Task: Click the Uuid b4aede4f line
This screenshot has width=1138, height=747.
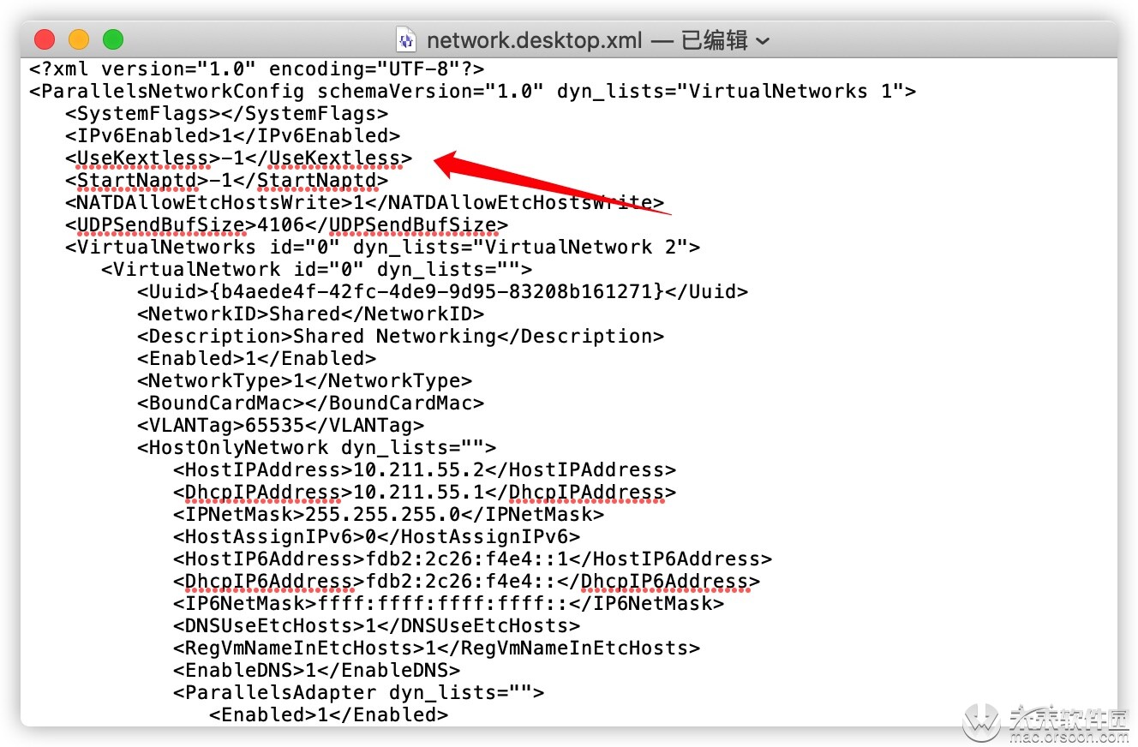Action: (x=442, y=291)
